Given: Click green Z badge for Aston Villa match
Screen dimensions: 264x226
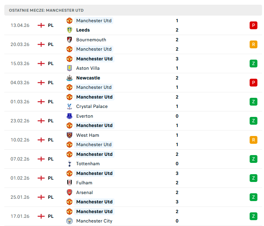Looking at the screenshot, I should point(253,64).
